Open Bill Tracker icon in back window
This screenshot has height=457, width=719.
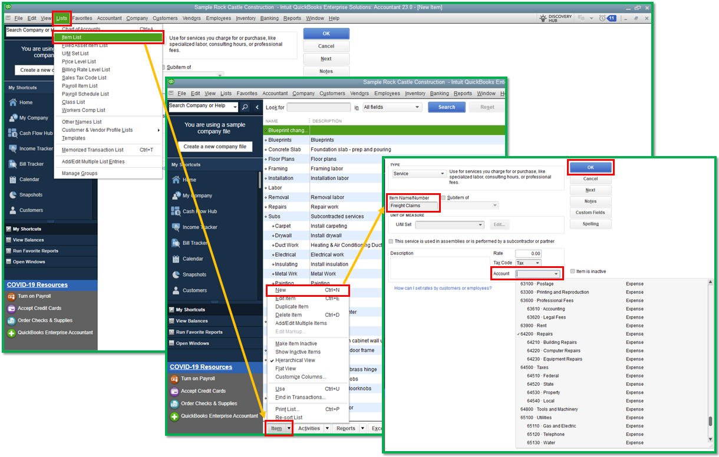[x=13, y=164]
